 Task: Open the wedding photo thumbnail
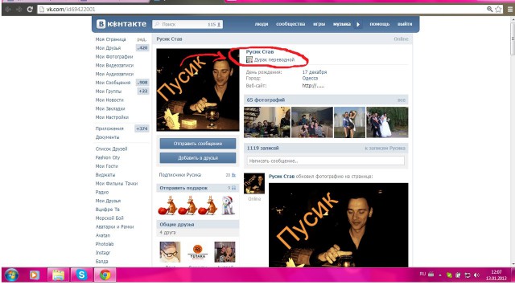point(387,122)
